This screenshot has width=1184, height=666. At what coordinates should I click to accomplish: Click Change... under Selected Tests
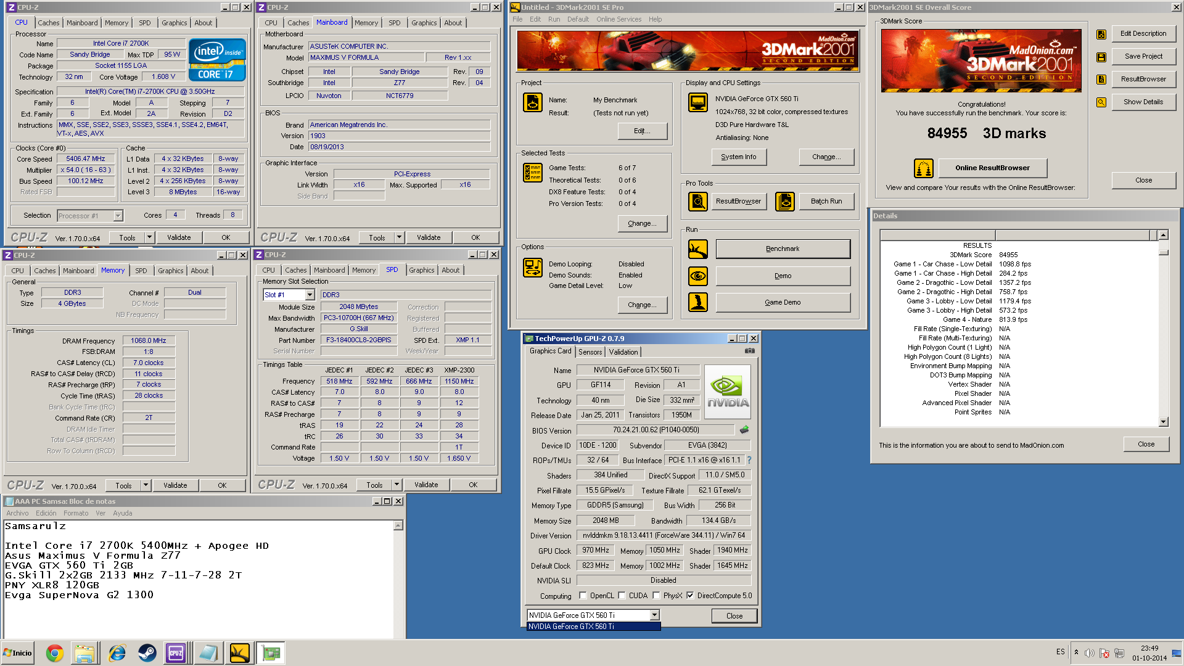642,223
